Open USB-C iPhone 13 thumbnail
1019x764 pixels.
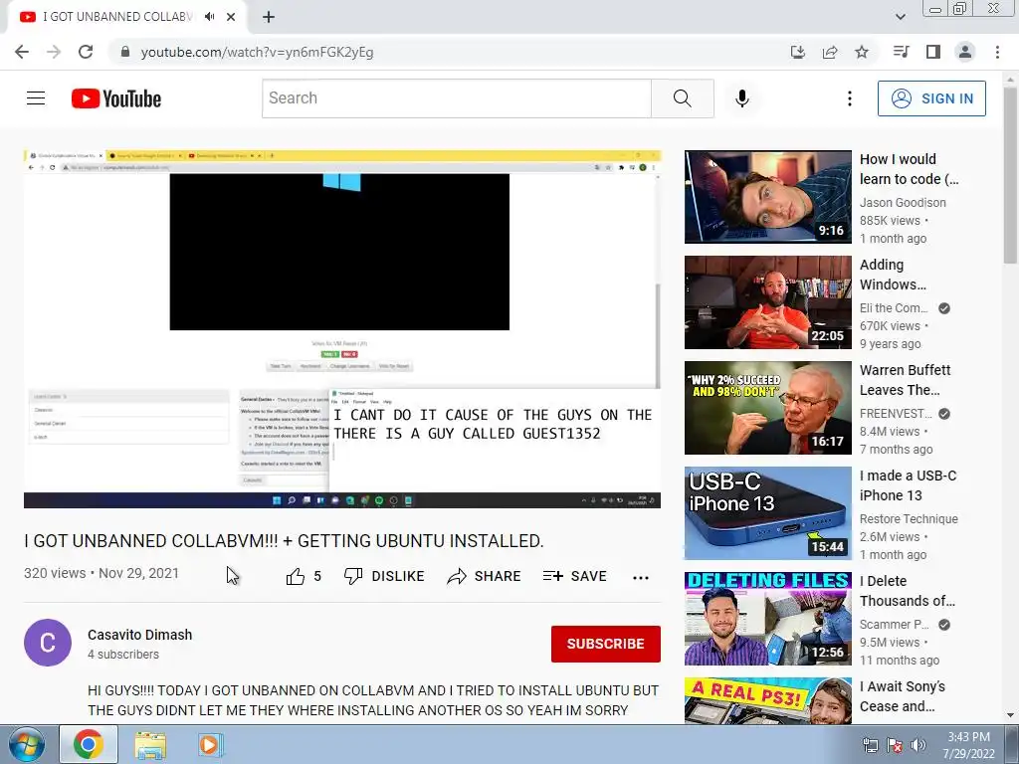[x=767, y=513]
